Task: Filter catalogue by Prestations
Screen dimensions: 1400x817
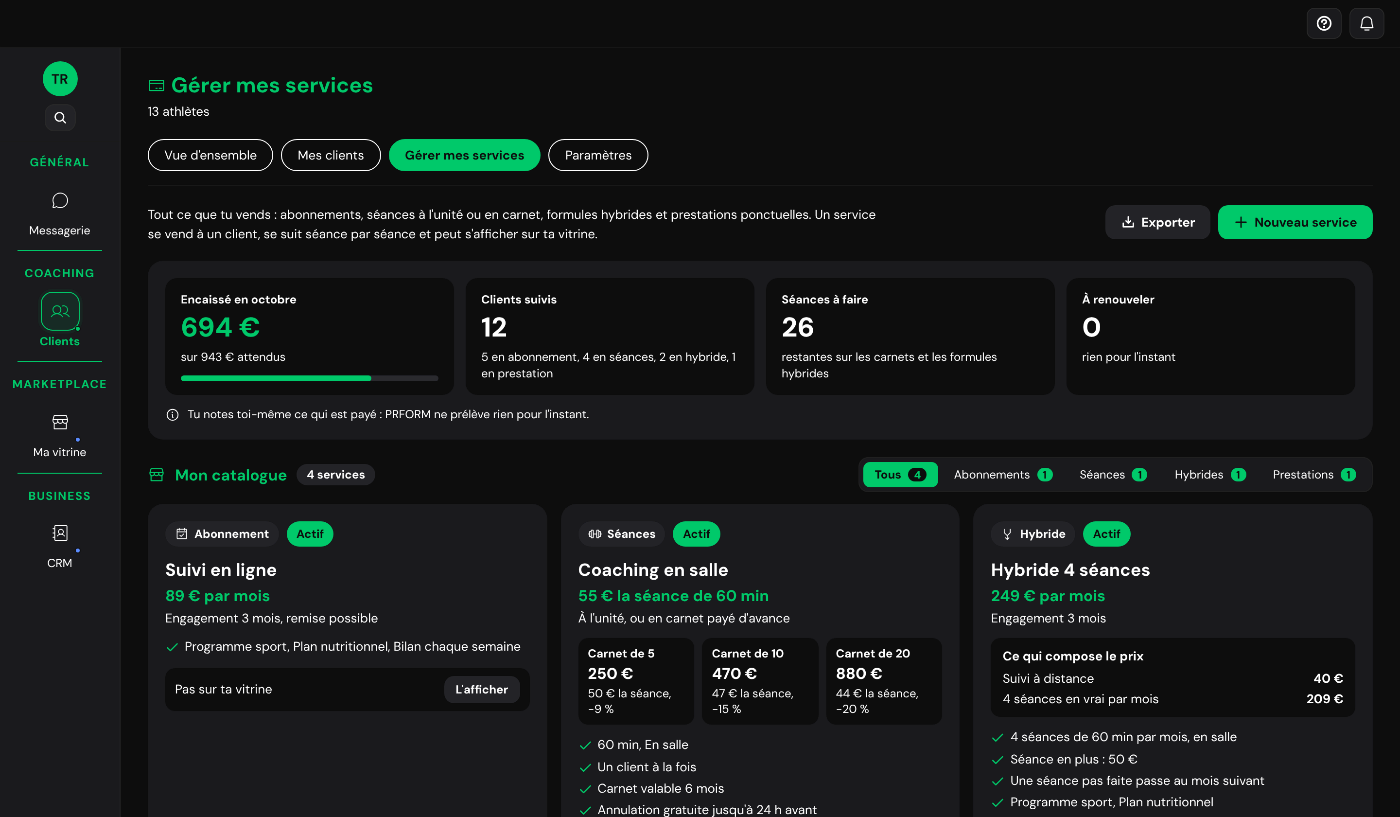Action: pos(1314,475)
